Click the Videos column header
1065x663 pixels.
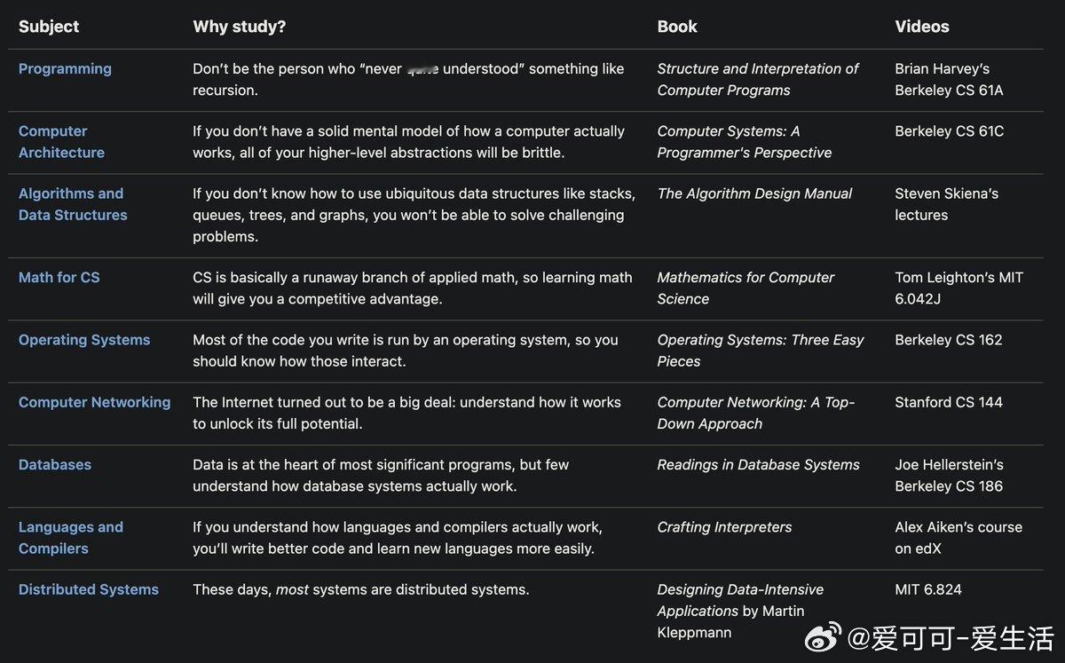click(x=922, y=27)
